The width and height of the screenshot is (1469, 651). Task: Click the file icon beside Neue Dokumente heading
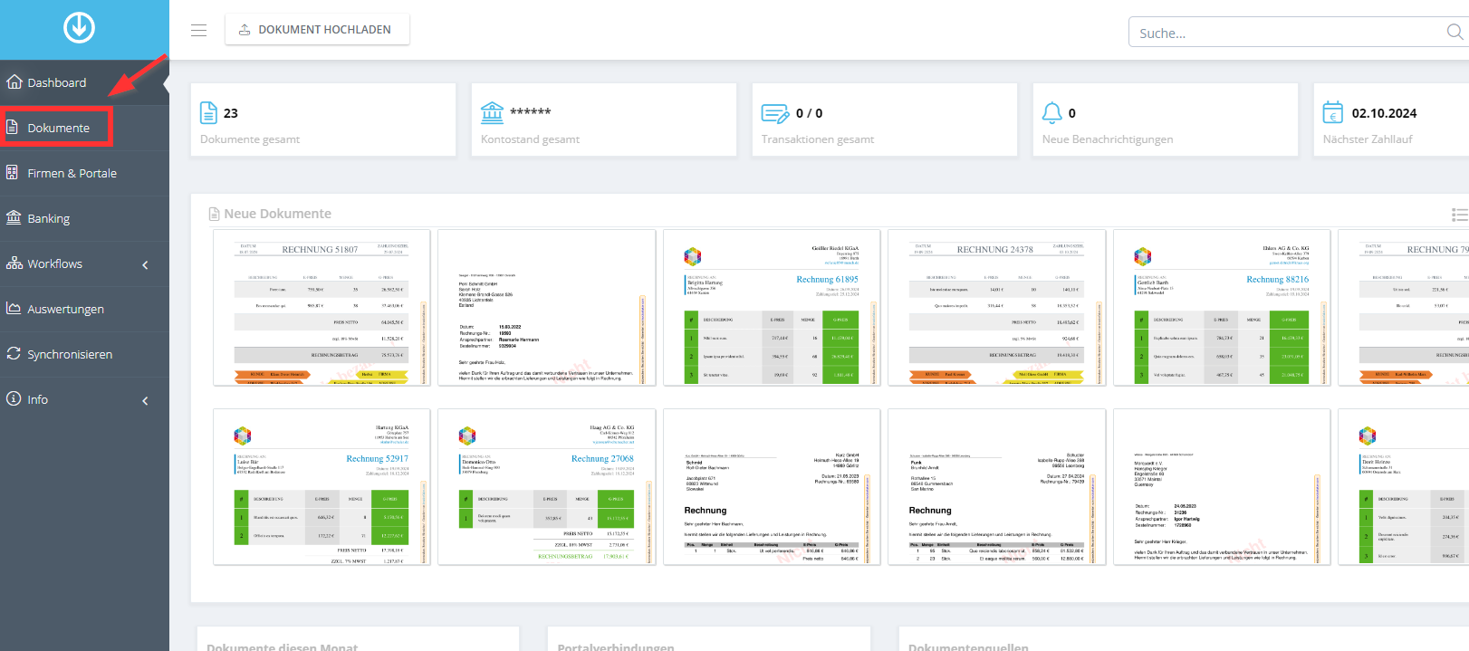coord(215,214)
